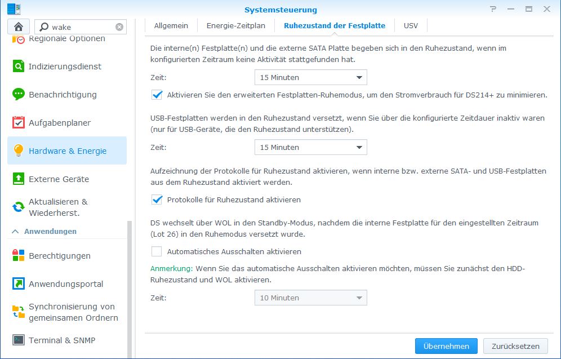Open help with the question mark icon
The image size is (561, 359).
coord(493,10)
